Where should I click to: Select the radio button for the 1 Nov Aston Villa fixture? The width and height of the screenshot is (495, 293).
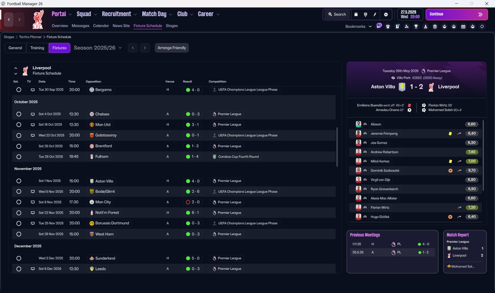(x=19, y=181)
